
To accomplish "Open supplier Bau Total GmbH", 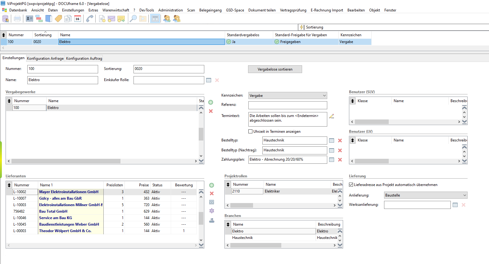I will [53, 211].
